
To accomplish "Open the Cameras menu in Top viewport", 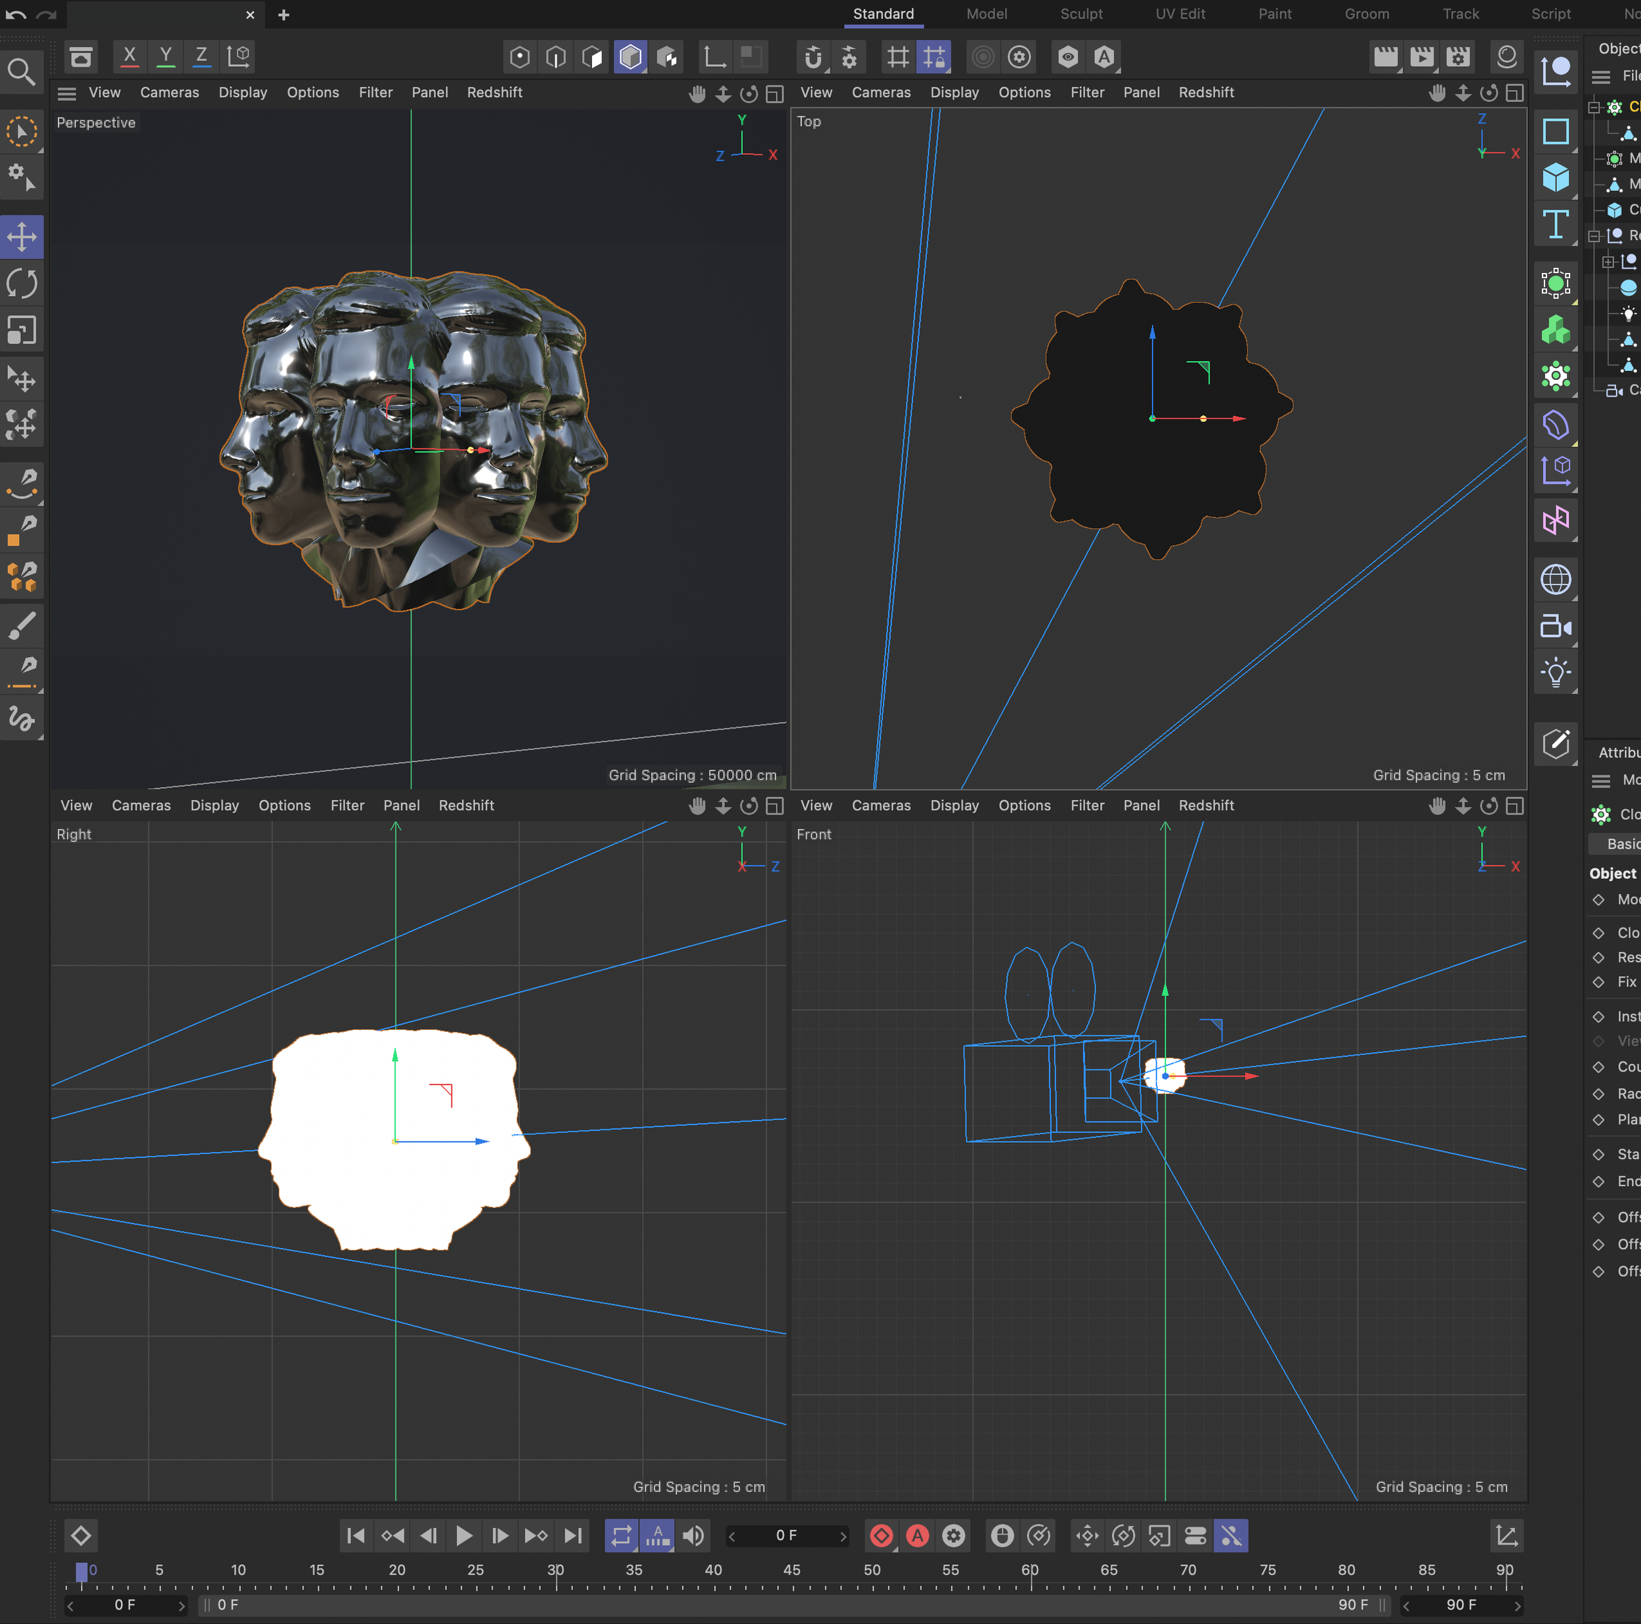I will coord(881,93).
